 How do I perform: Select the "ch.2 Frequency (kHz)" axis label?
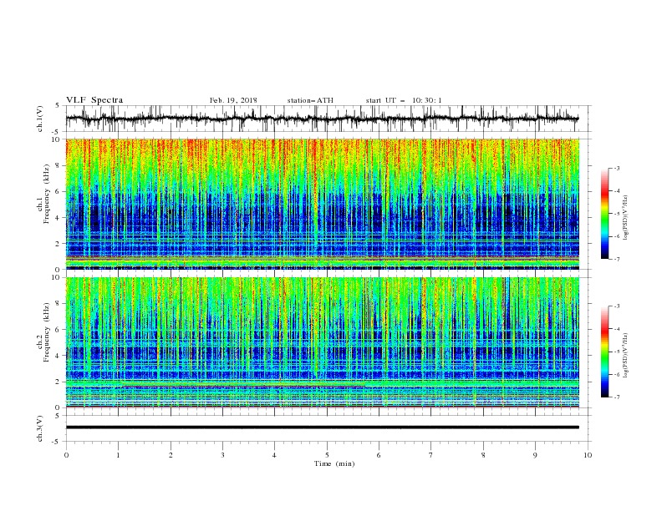(43, 332)
